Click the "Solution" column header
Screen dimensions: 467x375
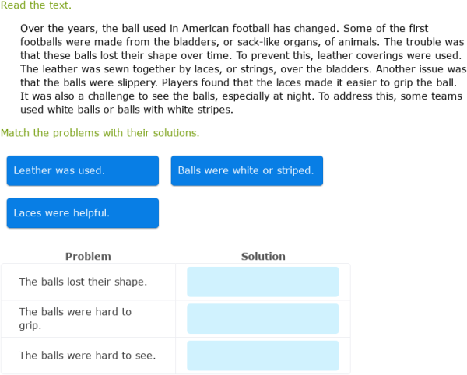pyautogui.click(x=263, y=256)
